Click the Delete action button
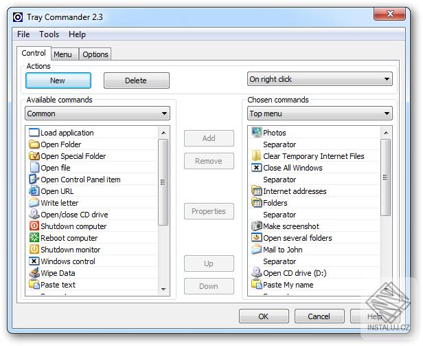This screenshot has width=423, height=346. click(x=137, y=80)
